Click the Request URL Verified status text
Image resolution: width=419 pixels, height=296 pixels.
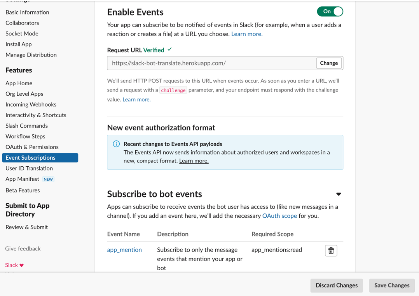[136, 50]
